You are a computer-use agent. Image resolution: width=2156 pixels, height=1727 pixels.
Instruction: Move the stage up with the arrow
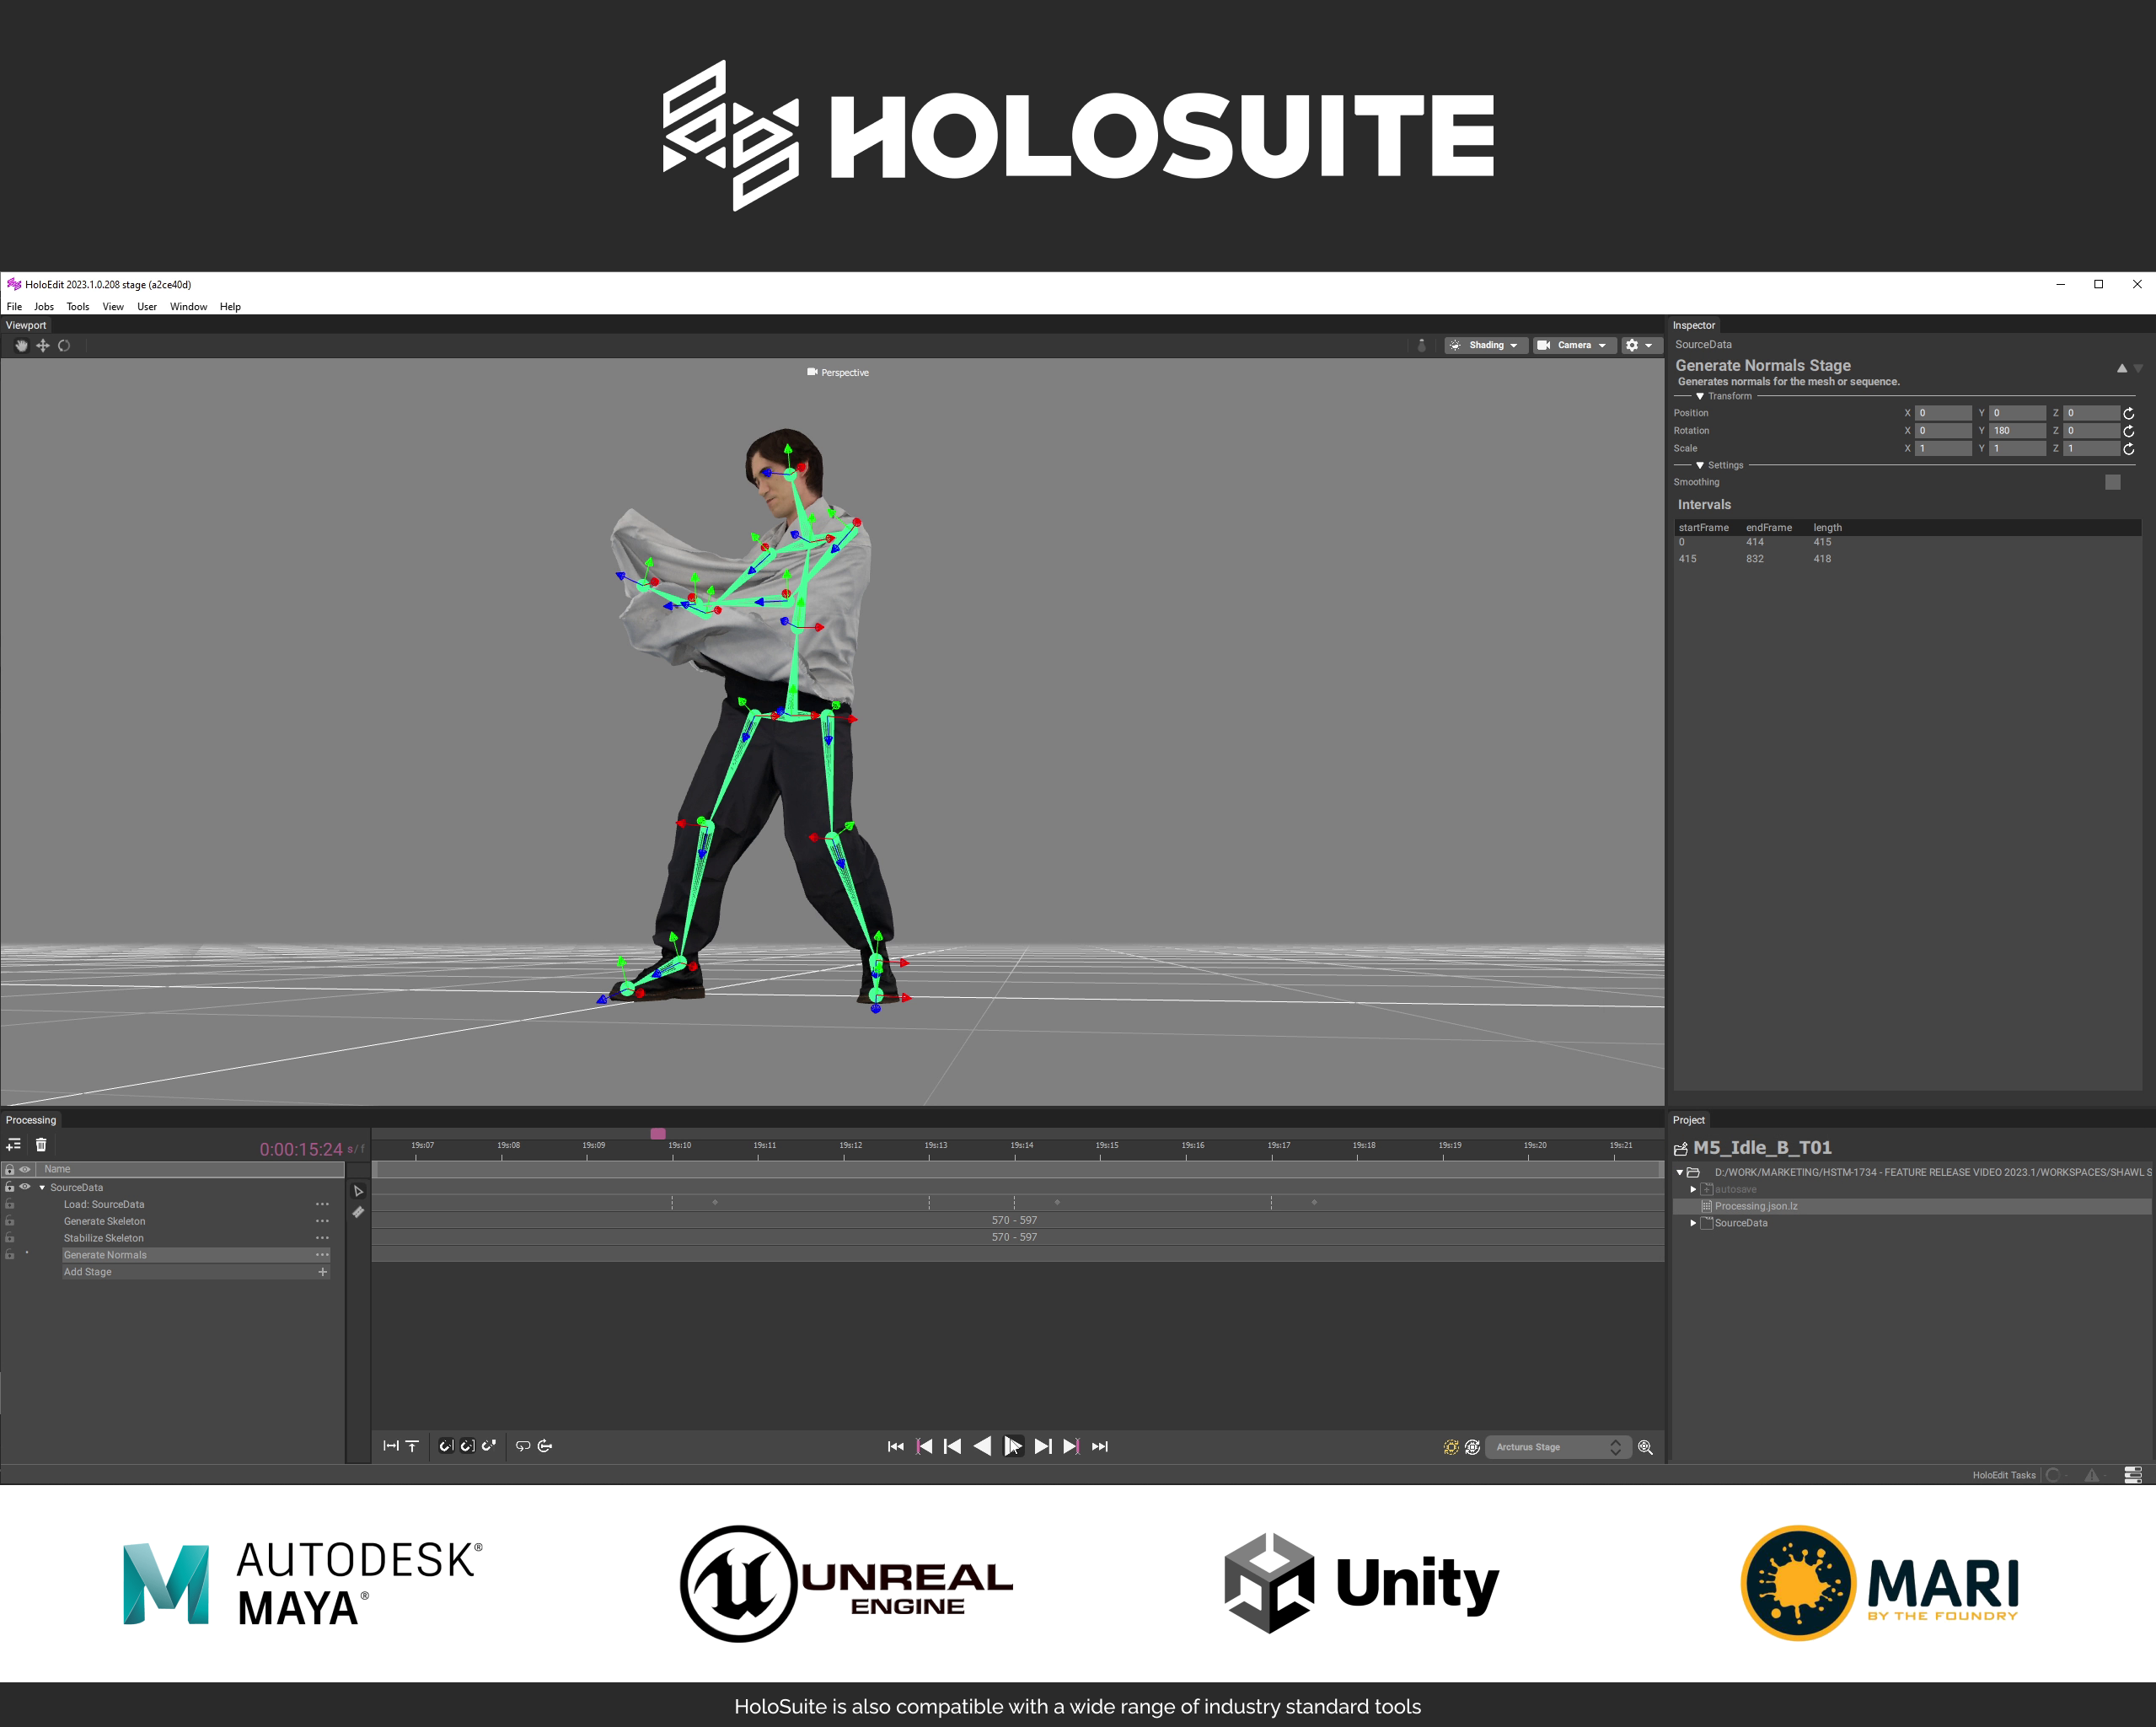pyautogui.click(x=2122, y=368)
